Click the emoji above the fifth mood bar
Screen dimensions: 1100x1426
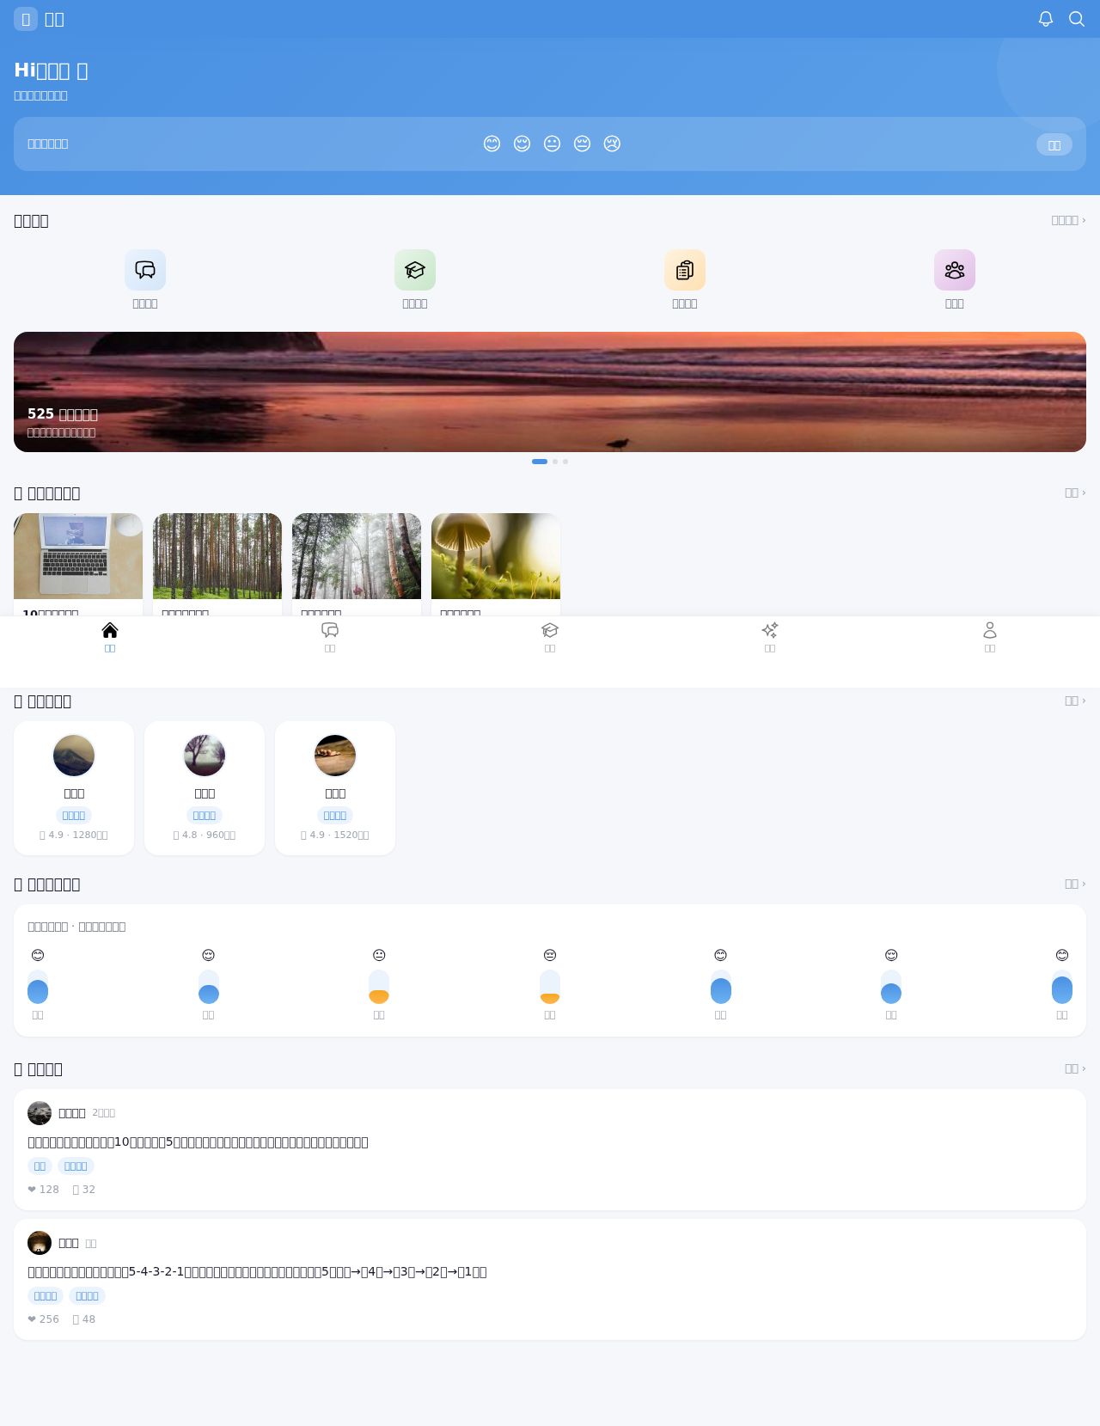(x=721, y=955)
